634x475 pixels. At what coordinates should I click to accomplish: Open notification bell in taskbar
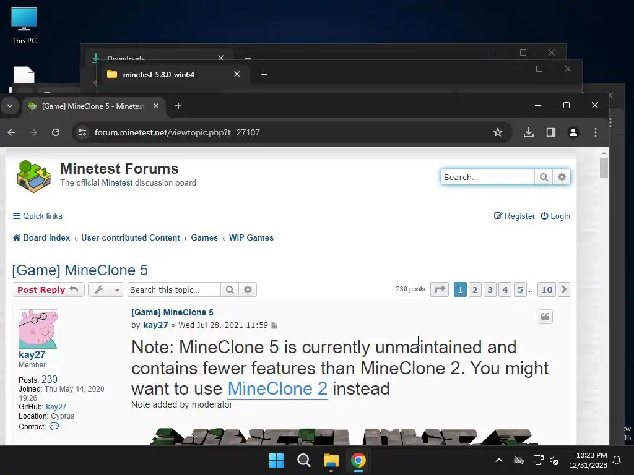[617, 460]
